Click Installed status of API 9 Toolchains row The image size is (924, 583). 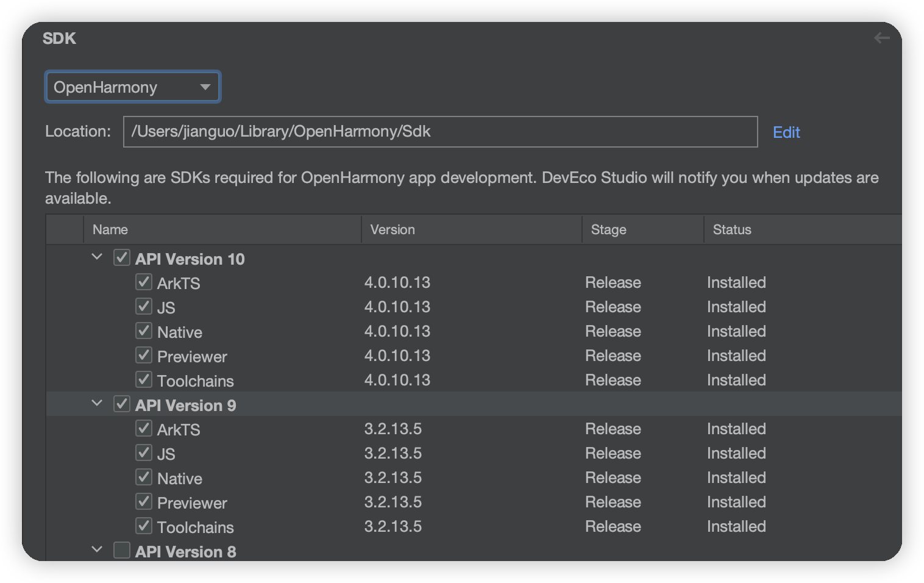coord(736,526)
